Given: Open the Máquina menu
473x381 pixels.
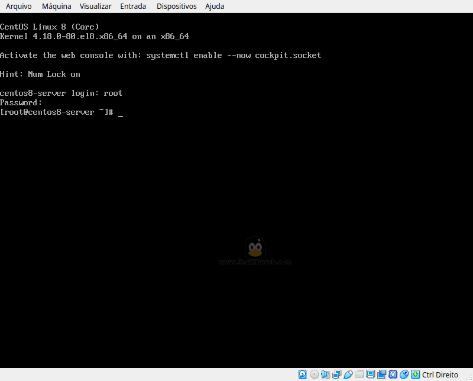Looking at the screenshot, I should click(x=56, y=7).
